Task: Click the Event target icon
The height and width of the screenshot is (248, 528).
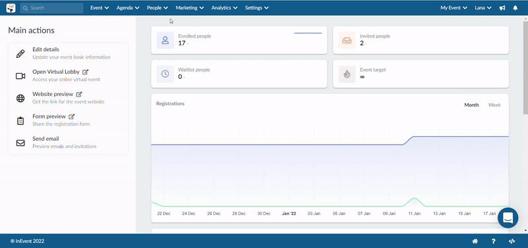Action: (347, 74)
